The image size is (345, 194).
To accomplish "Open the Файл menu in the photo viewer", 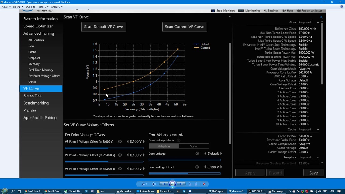I will (x=6, y=7).
